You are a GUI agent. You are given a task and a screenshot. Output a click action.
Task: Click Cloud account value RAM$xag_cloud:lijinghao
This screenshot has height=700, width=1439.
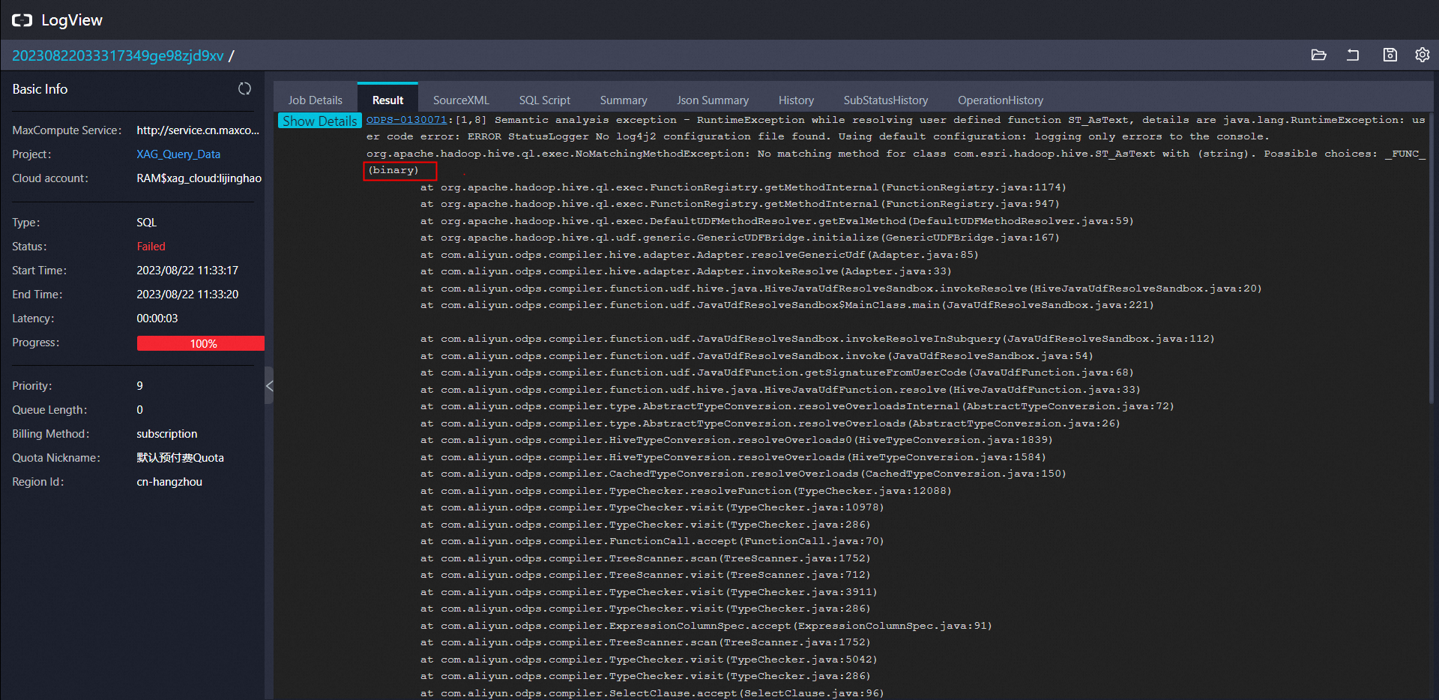199,178
